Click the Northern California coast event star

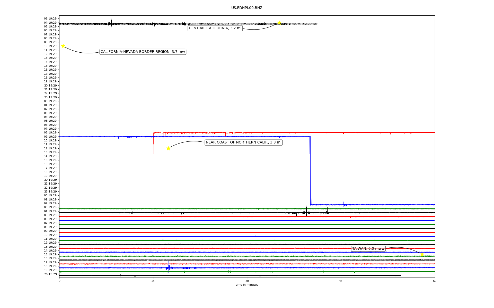pos(168,148)
